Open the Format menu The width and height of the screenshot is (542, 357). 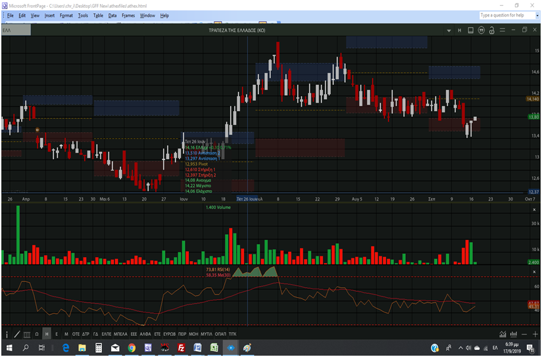[x=66, y=15]
